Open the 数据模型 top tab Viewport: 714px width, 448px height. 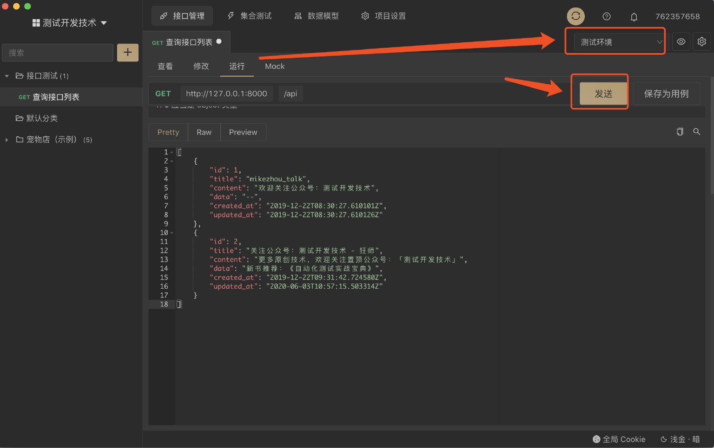[317, 16]
